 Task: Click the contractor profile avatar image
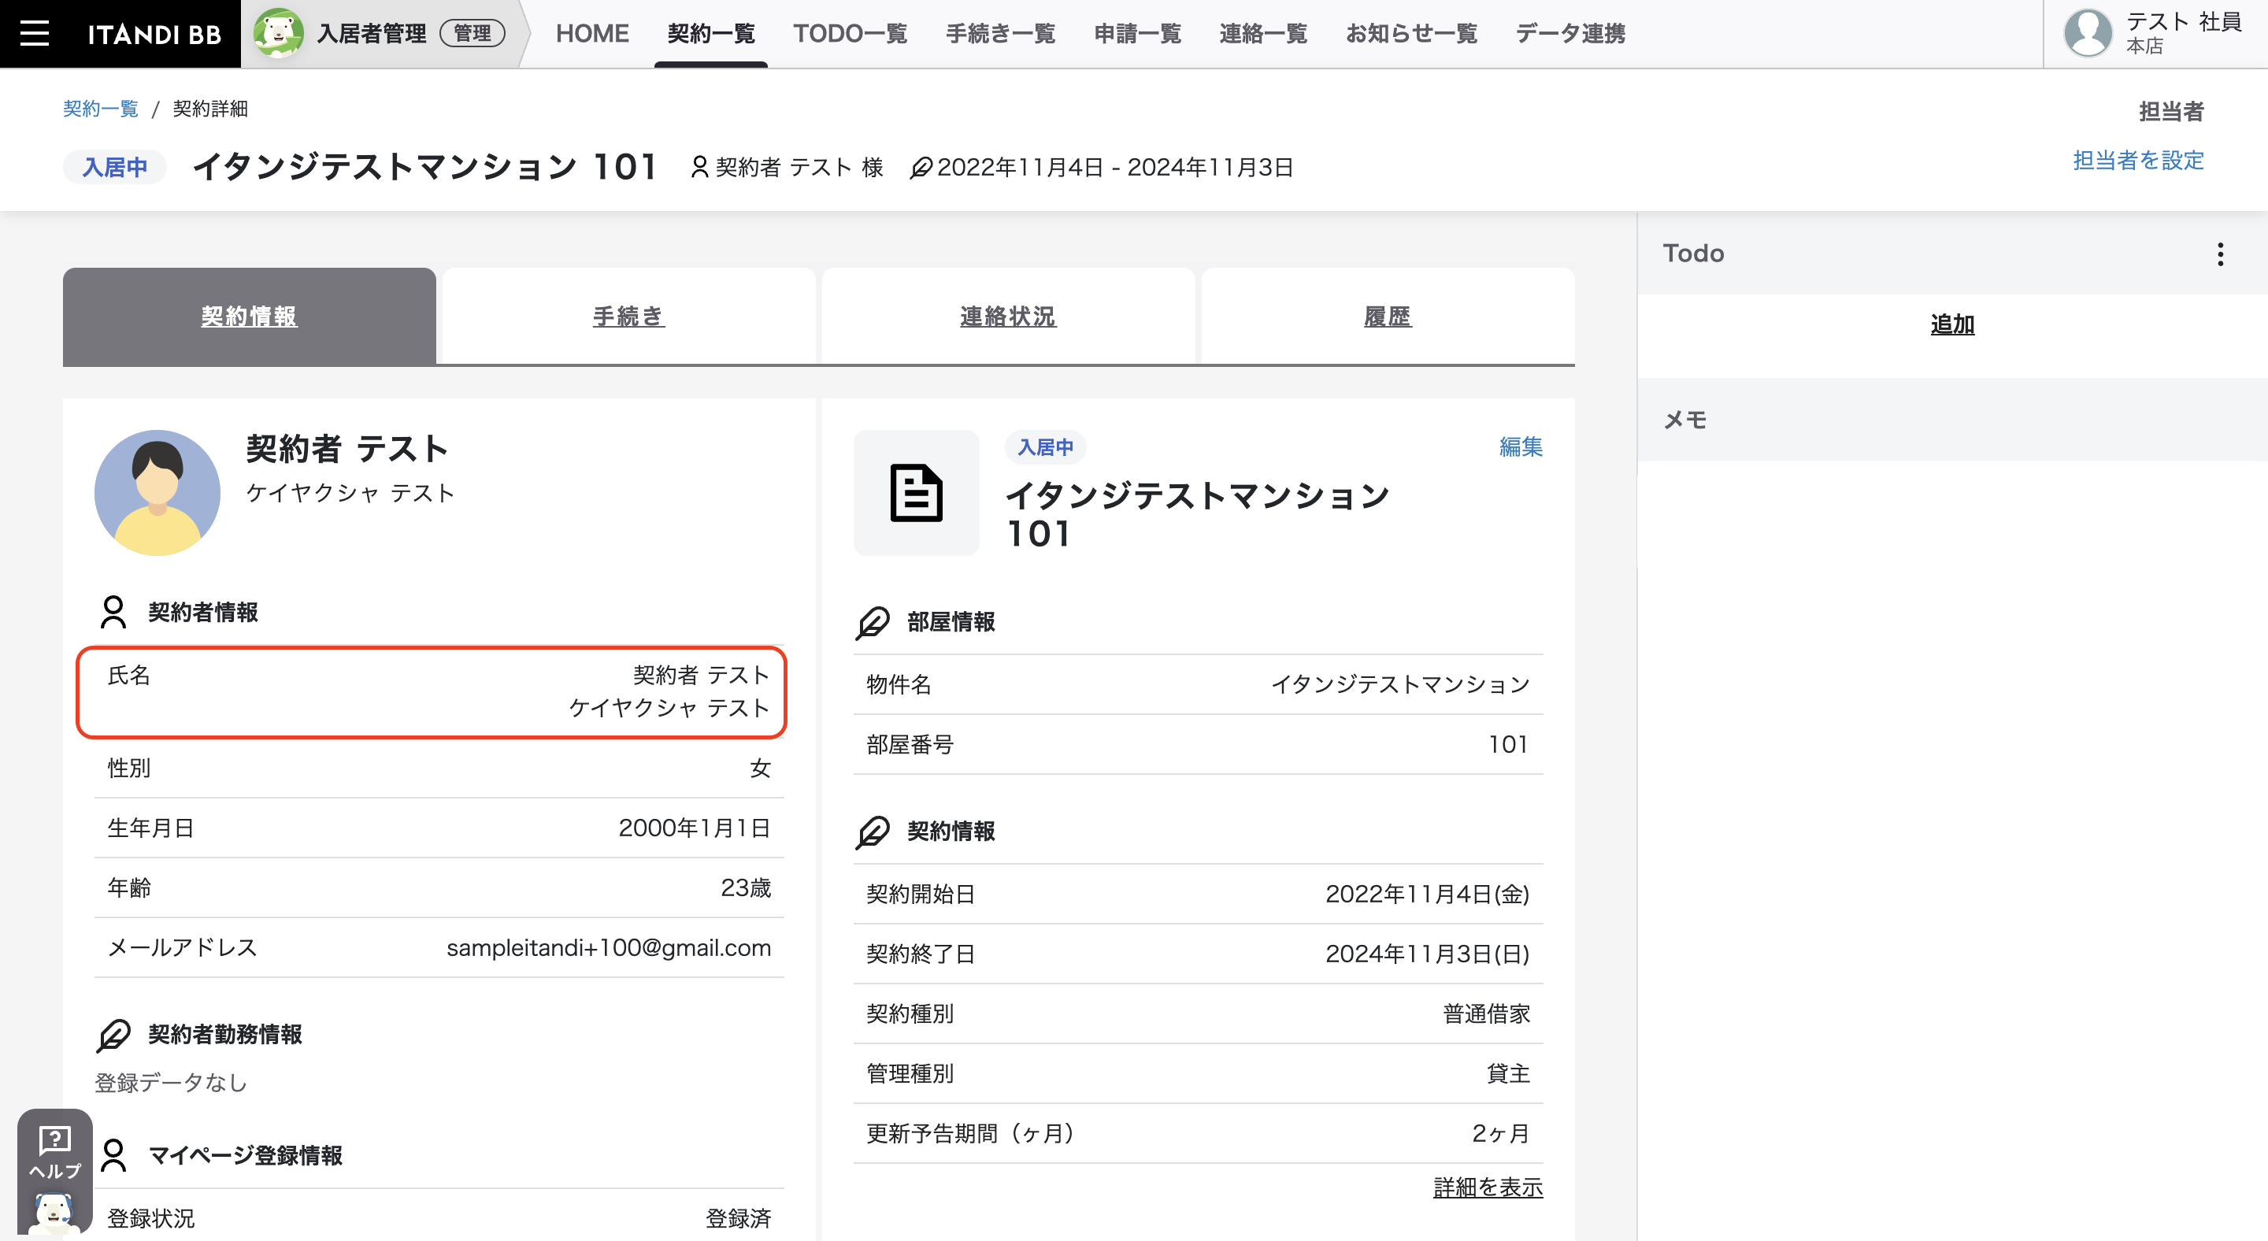click(x=157, y=492)
